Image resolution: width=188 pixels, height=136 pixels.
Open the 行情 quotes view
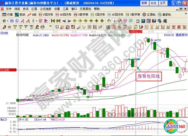tap(8, 14)
